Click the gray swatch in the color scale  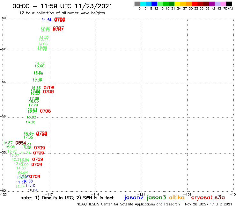137,4
